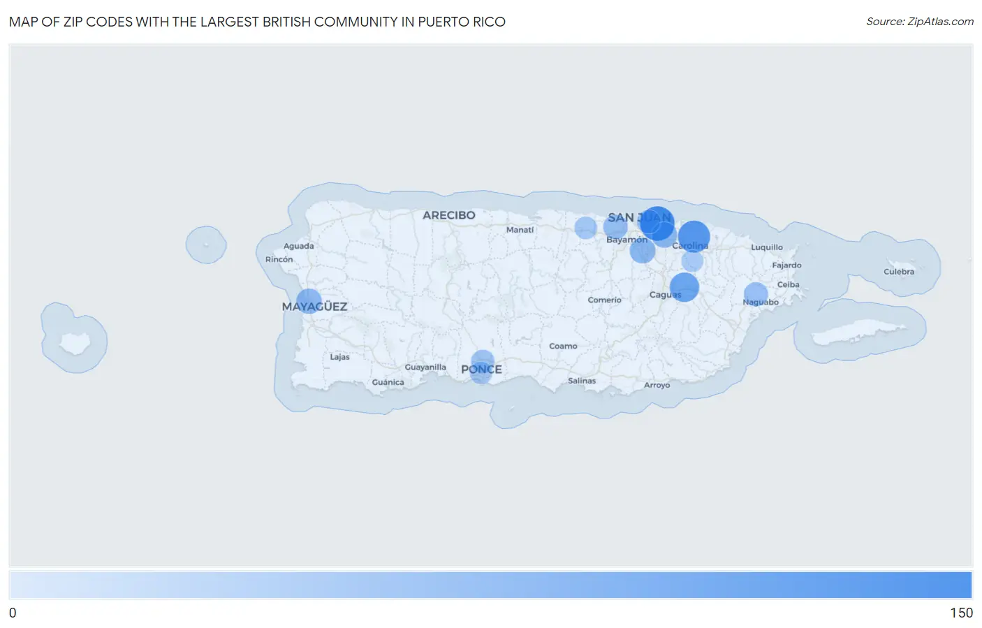982x628 pixels.
Task: Click the darkest San Juan bubble
Action: (657, 224)
